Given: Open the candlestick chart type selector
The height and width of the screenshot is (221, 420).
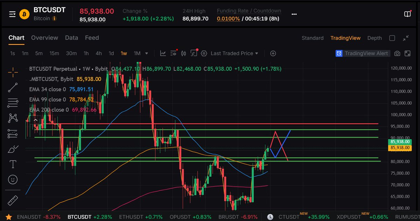Looking at the screenshot, I should click(x=184, y=54).
